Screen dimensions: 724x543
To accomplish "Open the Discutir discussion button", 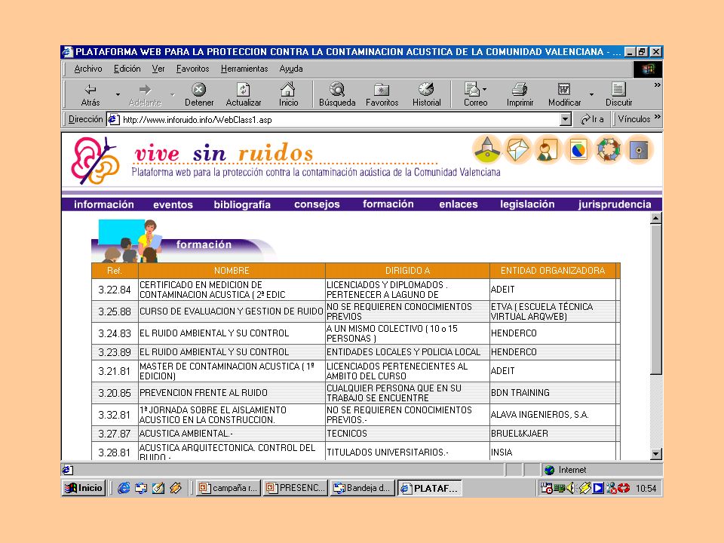I will point(618,95).
